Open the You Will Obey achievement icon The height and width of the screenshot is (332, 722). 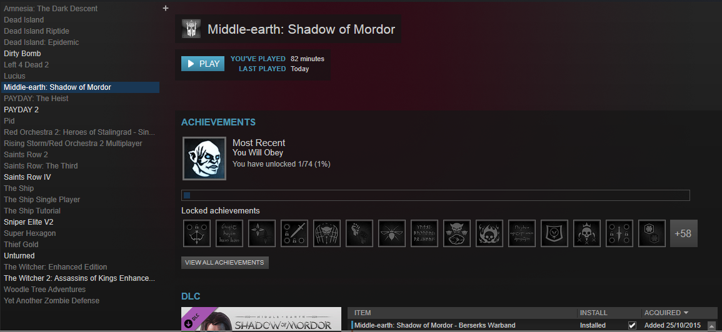click(x=204, y=158)
